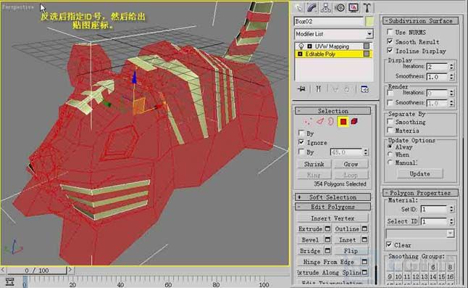This screenshot has height=288, width=468.
Task: Collapse the Subdivision Surface rollout
Action: point(420,21)
